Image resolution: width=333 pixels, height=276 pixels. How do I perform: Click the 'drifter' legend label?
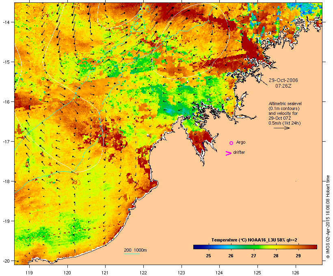(239, 152)
